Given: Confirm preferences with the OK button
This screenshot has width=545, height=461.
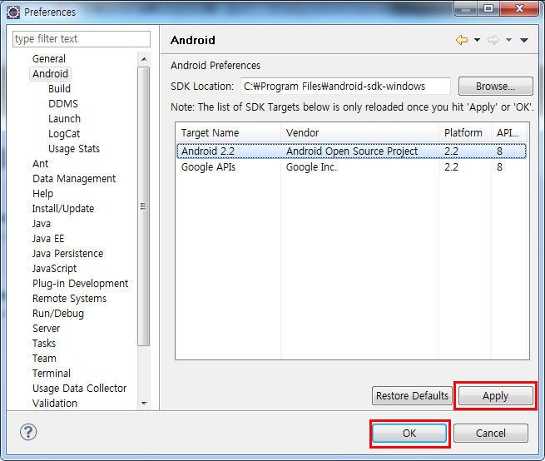Looking at the screenshot, I should 409,434.
